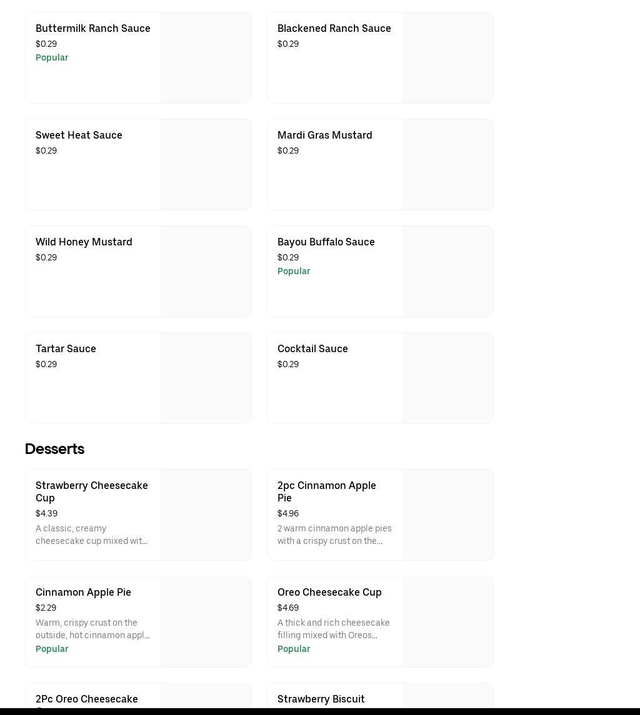Image resolution: width=640 pixels, height=715 pixels.
Task: Select the Strawberry Biscuit dessert
Action: pyautogui.click(x=321, y=699)
